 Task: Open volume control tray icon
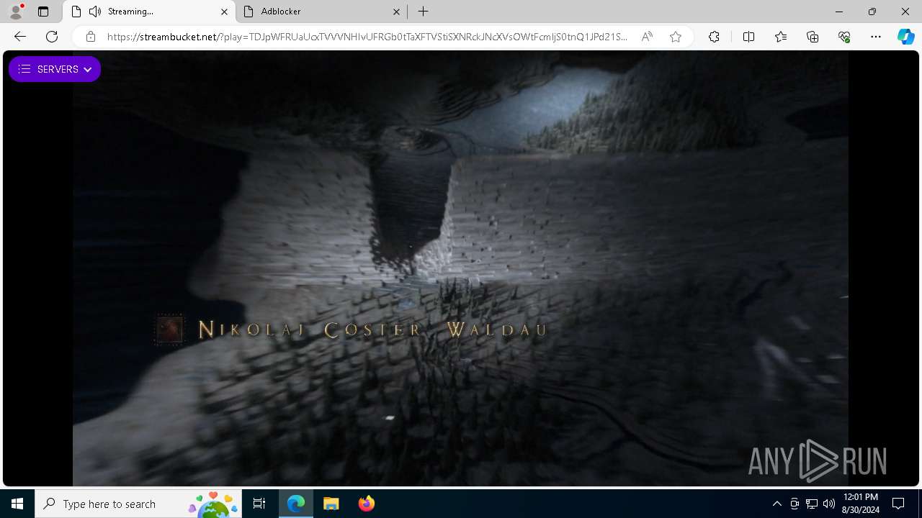[829, 504]
